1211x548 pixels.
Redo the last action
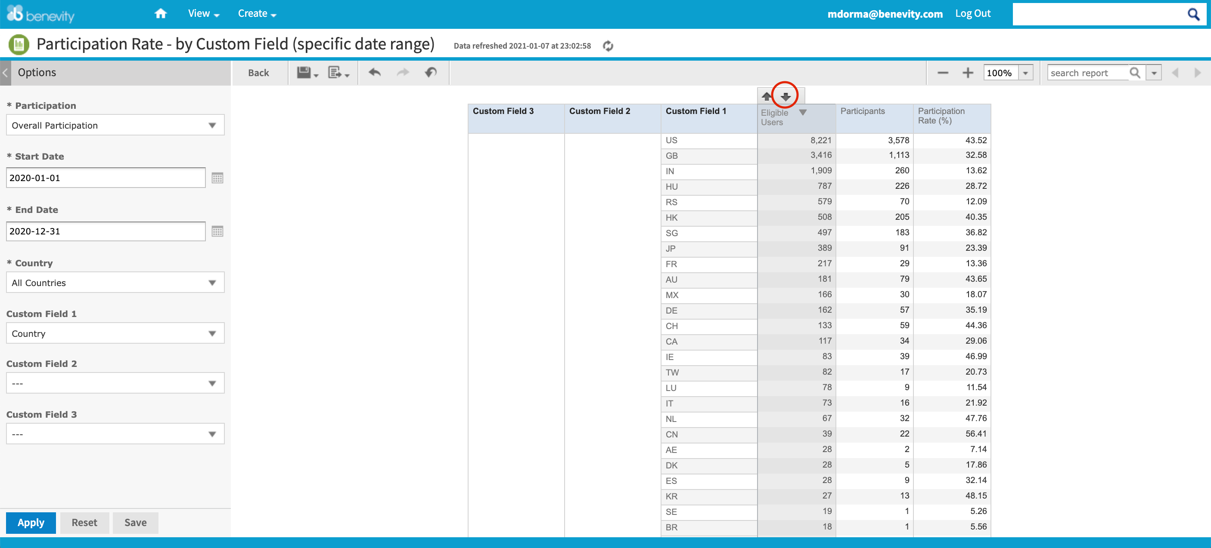tap(403, 72)
